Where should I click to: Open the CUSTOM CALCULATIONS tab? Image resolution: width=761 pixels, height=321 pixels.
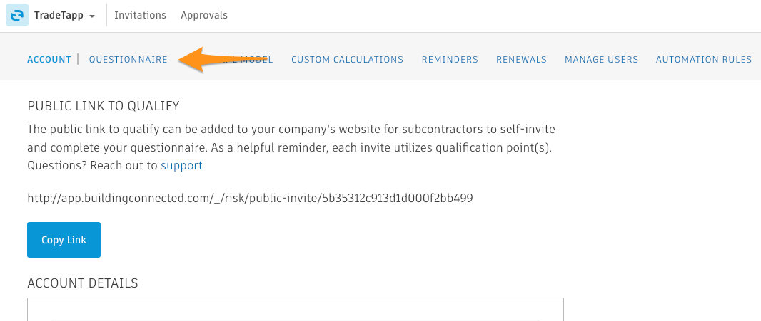[347, 60]
